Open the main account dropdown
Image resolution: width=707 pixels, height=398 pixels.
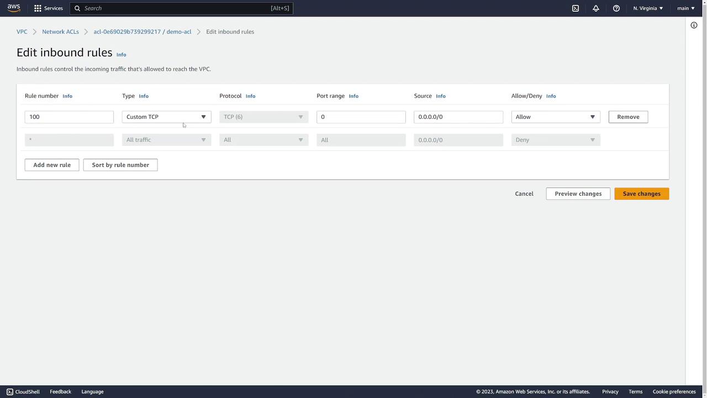(x=686, y=8)
